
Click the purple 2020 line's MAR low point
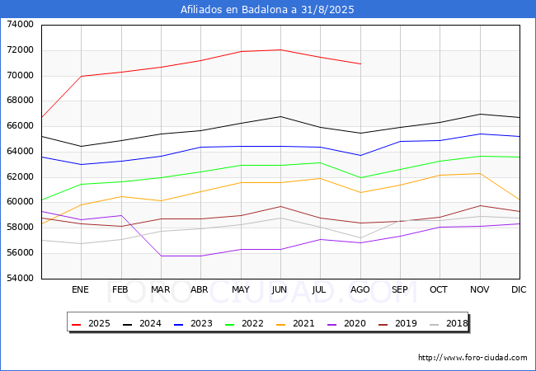point(161,256)
